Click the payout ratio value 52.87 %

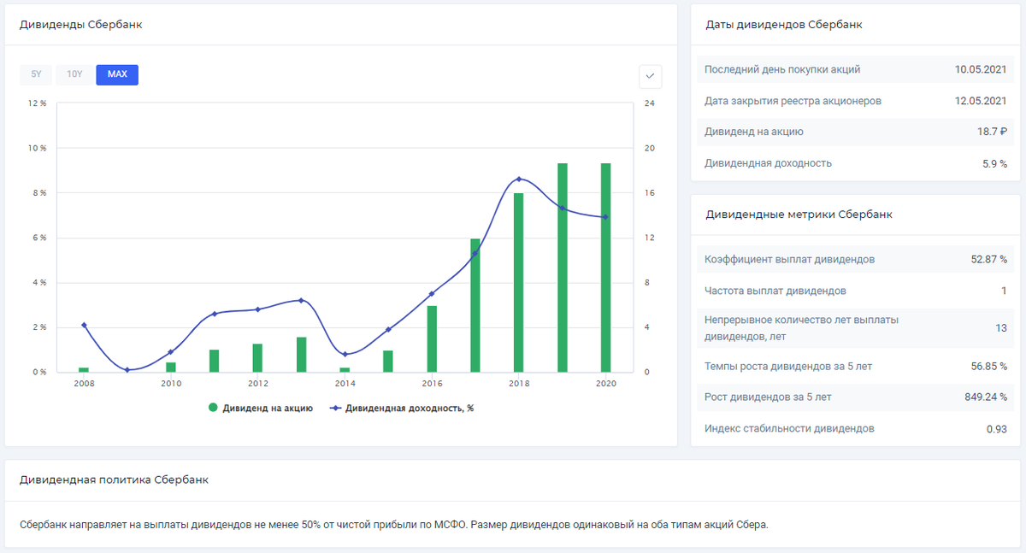(x=987, y=259)
